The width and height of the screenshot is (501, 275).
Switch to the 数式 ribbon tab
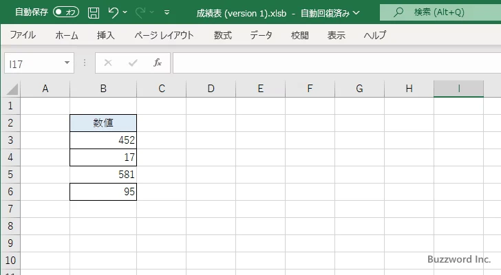tap(223, 35)
